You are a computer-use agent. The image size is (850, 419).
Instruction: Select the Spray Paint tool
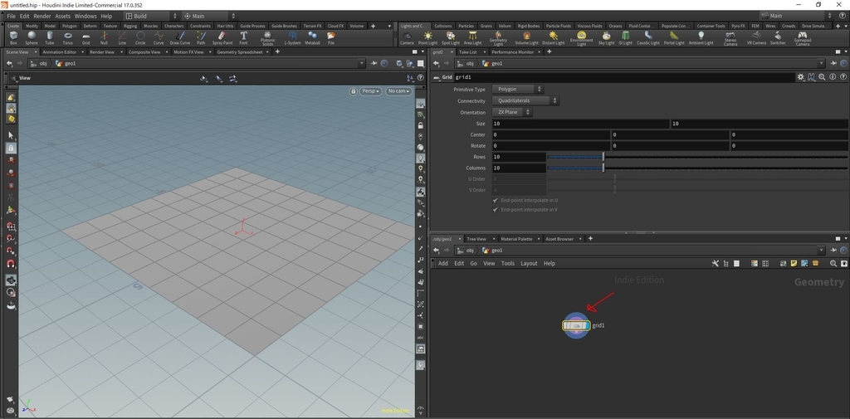[222, 37]
